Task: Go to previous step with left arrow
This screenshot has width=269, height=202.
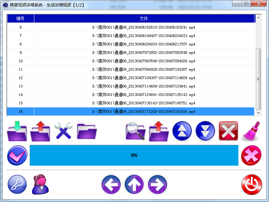Action: [x=111, y=184]
